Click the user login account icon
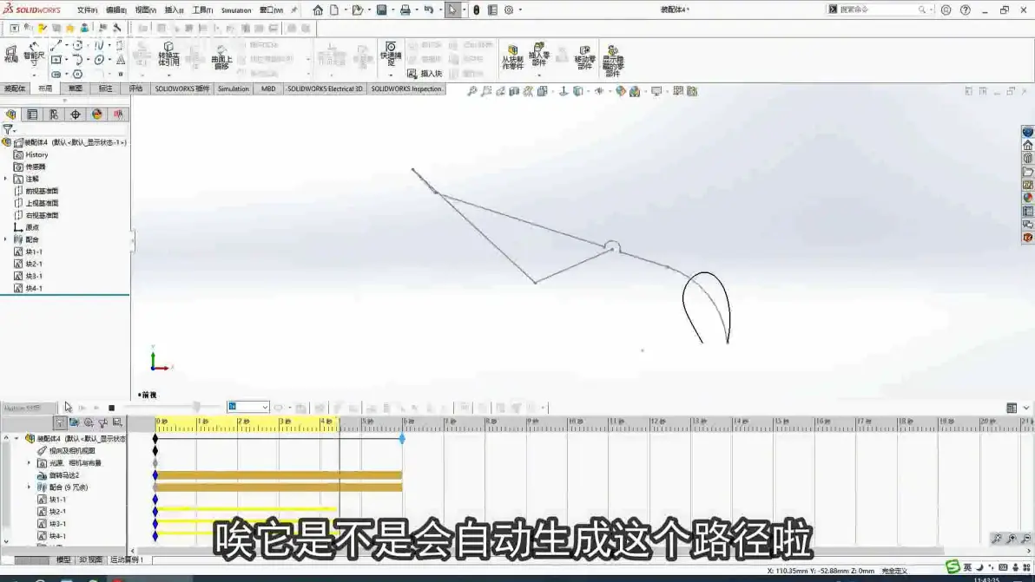Viewport: 1035px width, 582px height. tap(946, 10)
